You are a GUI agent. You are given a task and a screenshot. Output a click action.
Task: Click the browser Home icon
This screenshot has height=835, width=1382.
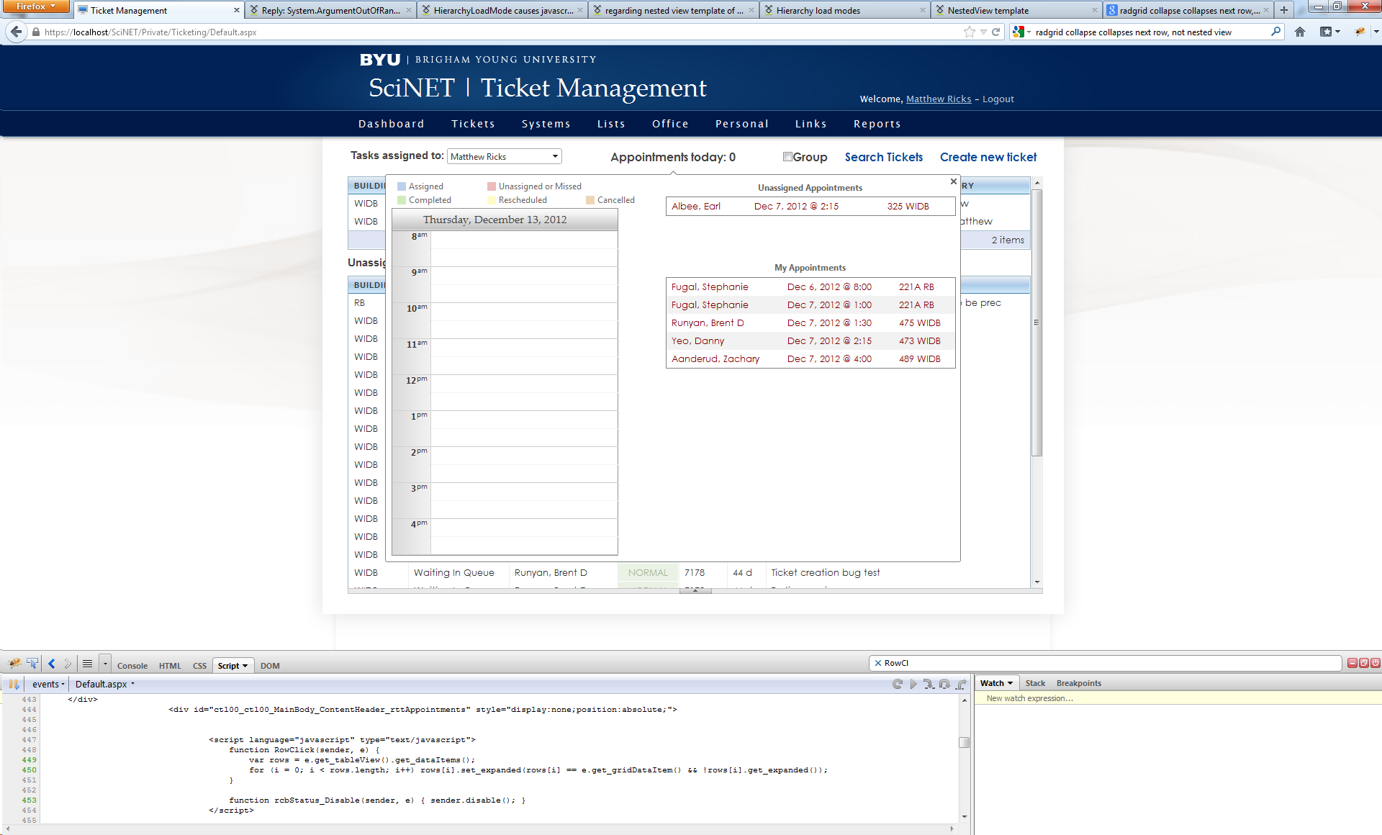coord(1299,32)
